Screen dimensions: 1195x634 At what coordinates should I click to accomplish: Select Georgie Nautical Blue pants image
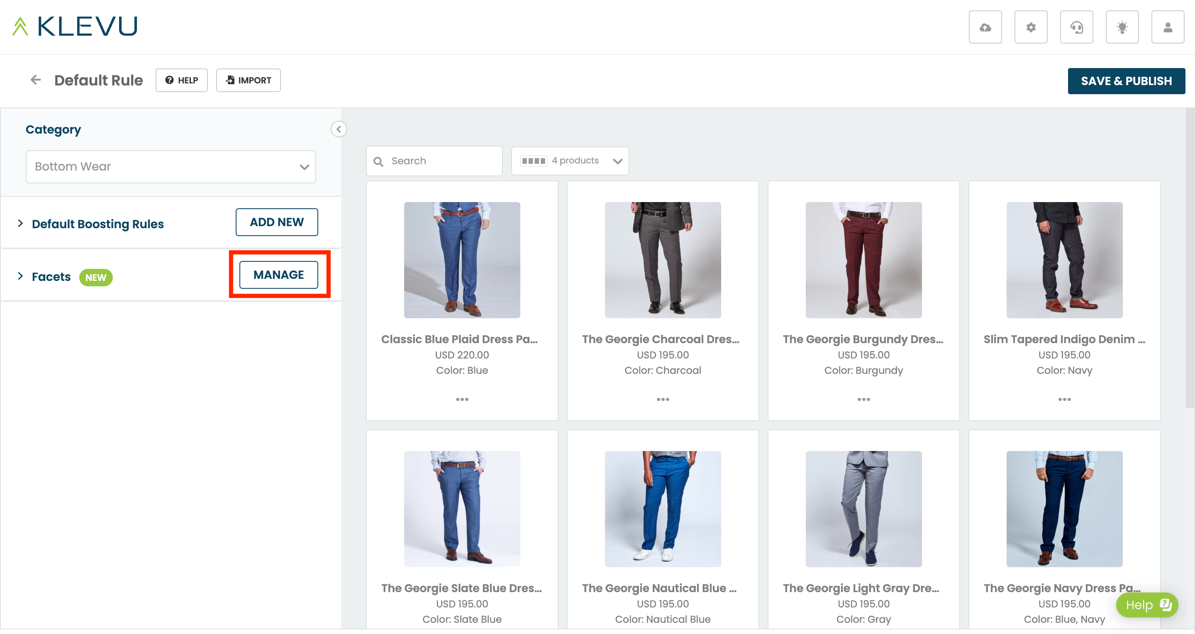[663, 509]
